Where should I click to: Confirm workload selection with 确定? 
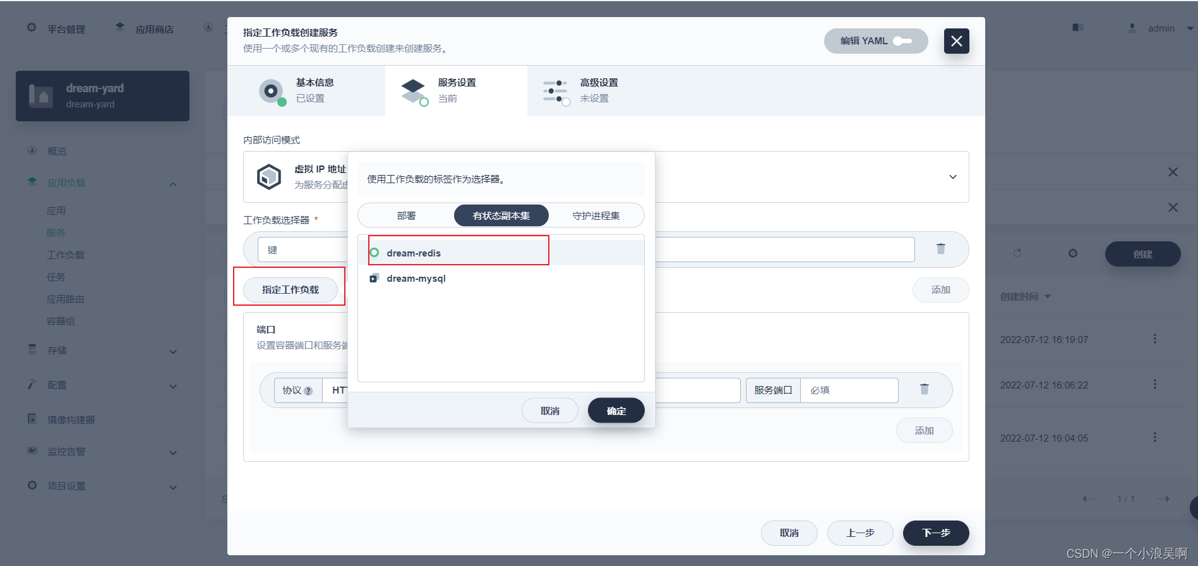(x=616, y=411)
